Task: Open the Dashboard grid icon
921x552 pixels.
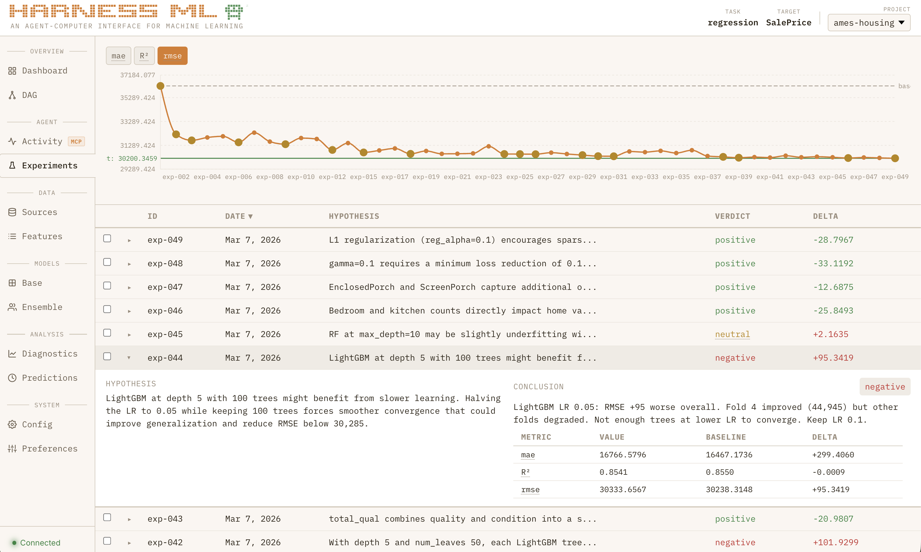Action: tap(12, 71)
